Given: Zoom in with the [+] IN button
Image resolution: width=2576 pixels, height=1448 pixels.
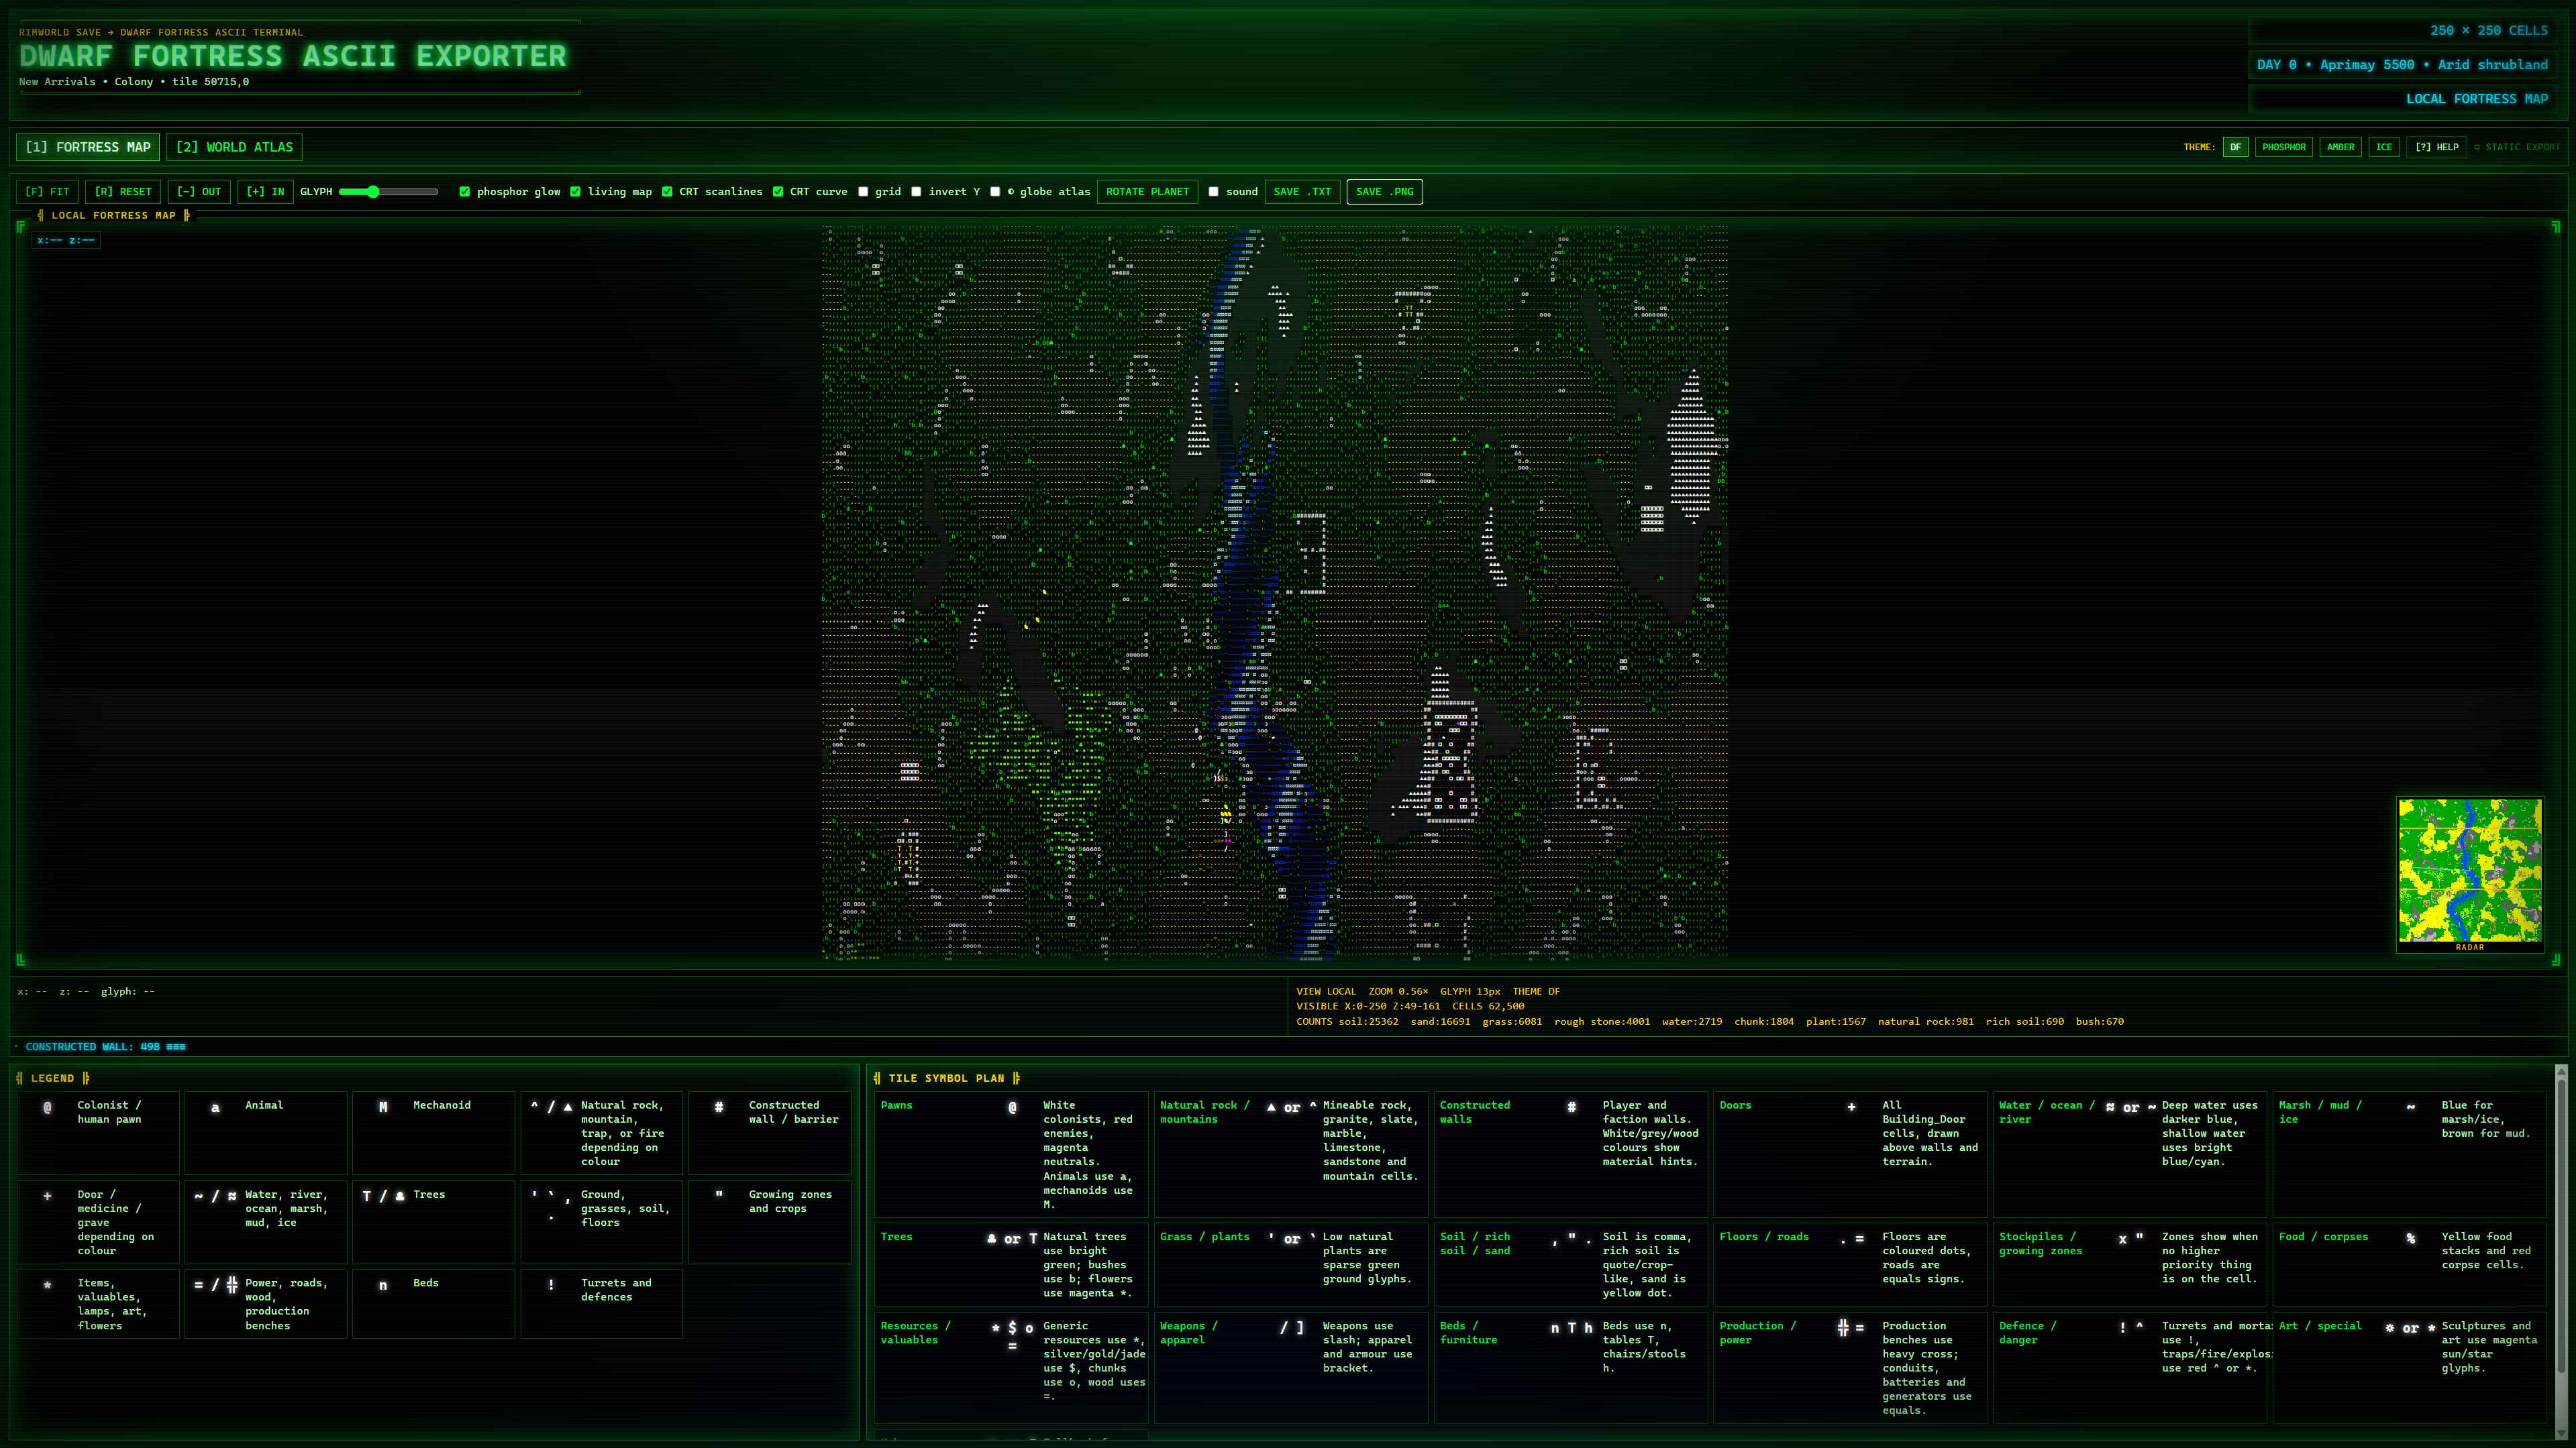Looking at the screenshot, I should coord(265,192).
